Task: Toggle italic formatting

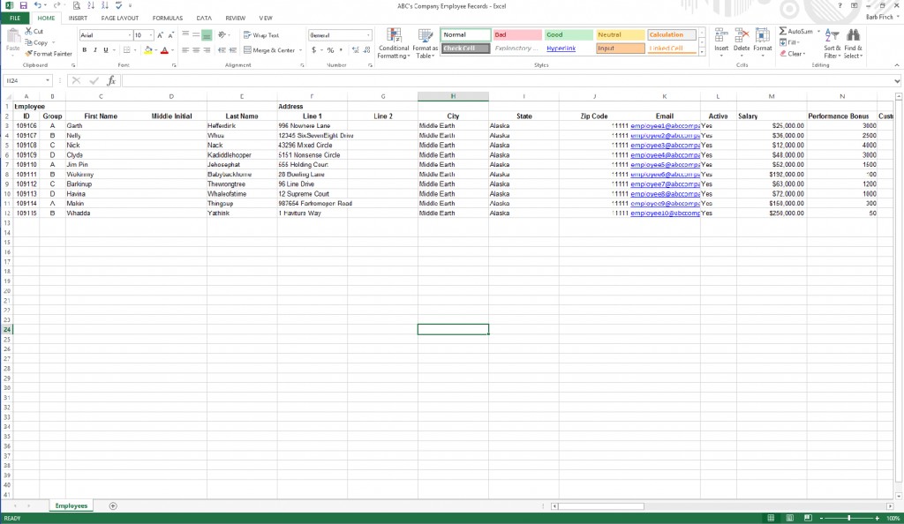Action: pos(94,50)
